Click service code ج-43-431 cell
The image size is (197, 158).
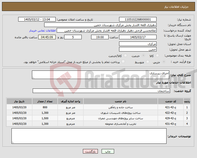tap(171, 124)
